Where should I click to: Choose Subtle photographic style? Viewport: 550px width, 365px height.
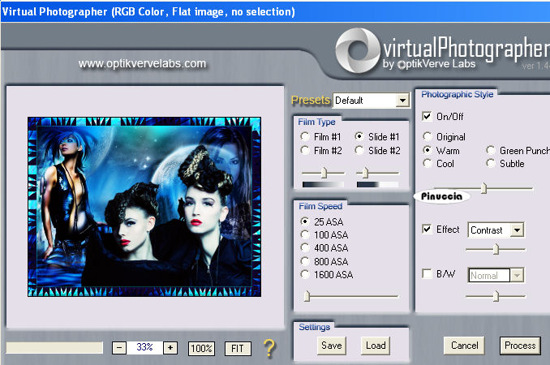click(491, 163)
